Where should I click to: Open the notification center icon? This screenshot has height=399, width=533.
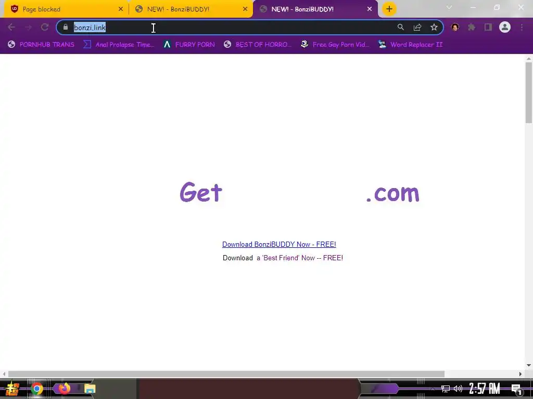pyautogui.click(x=517, y=389)
